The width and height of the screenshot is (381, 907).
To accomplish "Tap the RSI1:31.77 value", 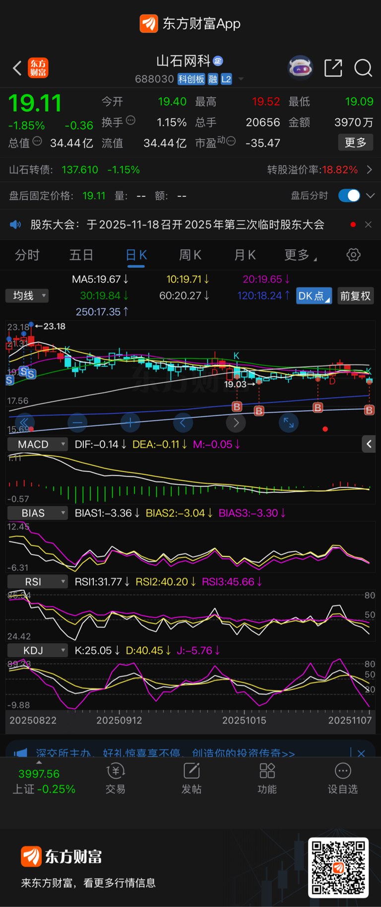I will click(x=102, y=582).
